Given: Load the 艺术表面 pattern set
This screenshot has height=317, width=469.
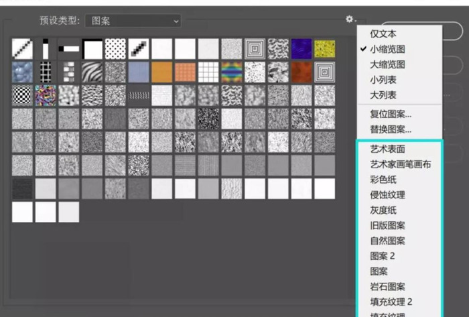Looking at the screenshot, I should click(x=387, y=149).
